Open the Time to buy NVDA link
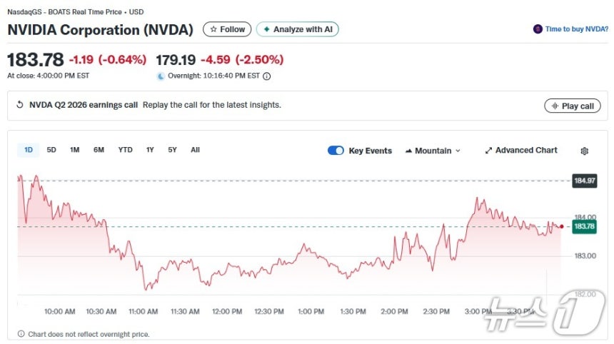 point(577,29)
